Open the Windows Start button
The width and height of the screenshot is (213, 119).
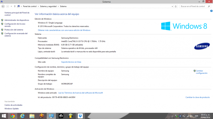pos(4,116)
